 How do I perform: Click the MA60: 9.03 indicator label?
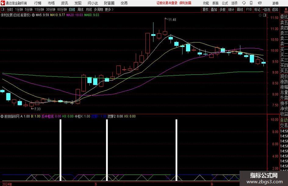92,15
